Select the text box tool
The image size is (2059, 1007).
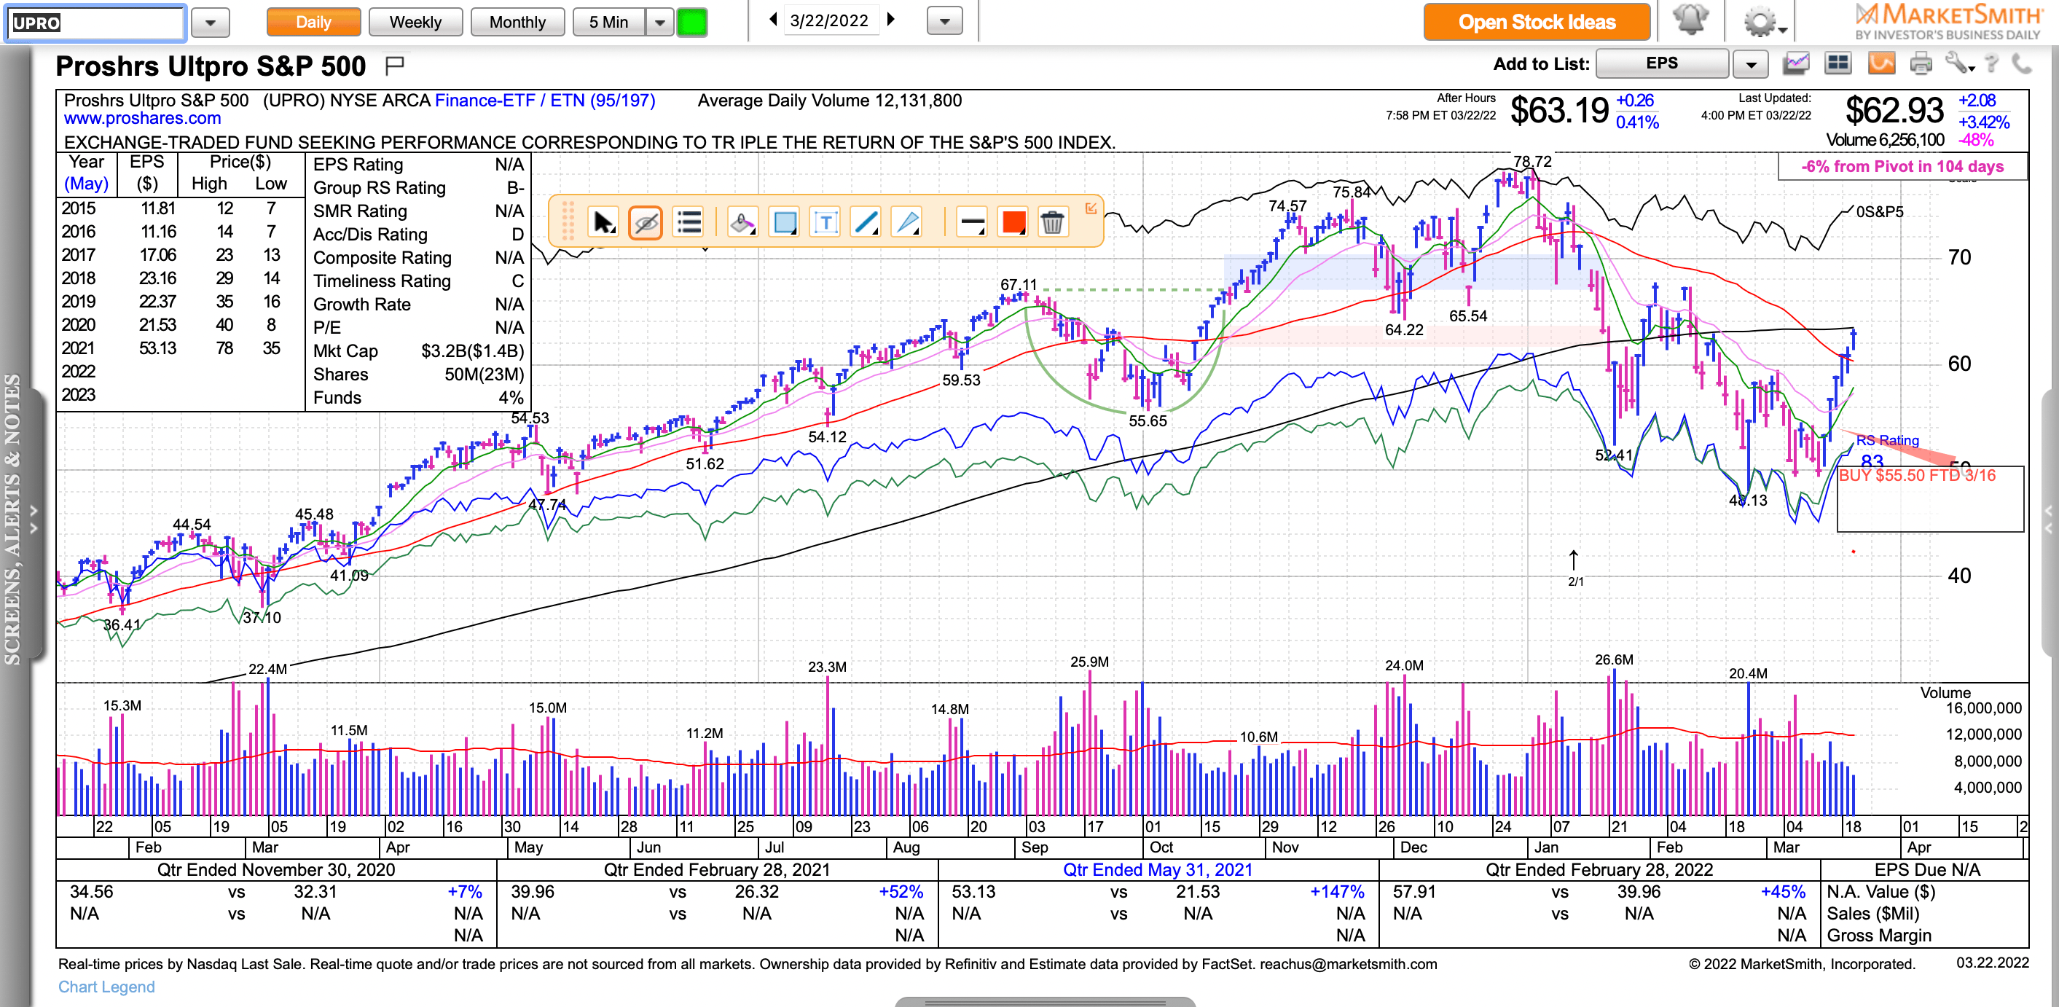825,222
